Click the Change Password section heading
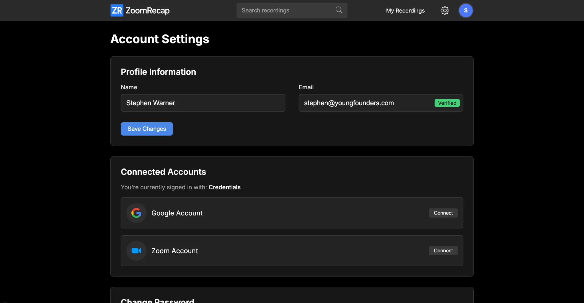The height and width of the screenshot is (303, 584). coord(158,300)
